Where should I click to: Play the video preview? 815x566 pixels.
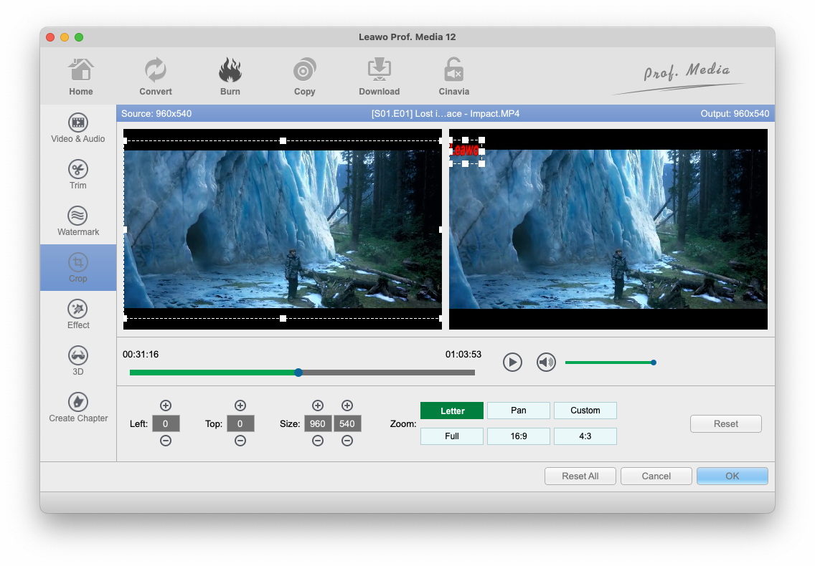(x=512, y=363)
